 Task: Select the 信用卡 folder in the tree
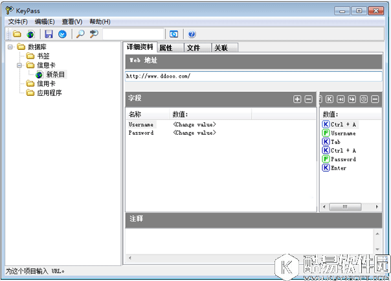pos(46,84)
